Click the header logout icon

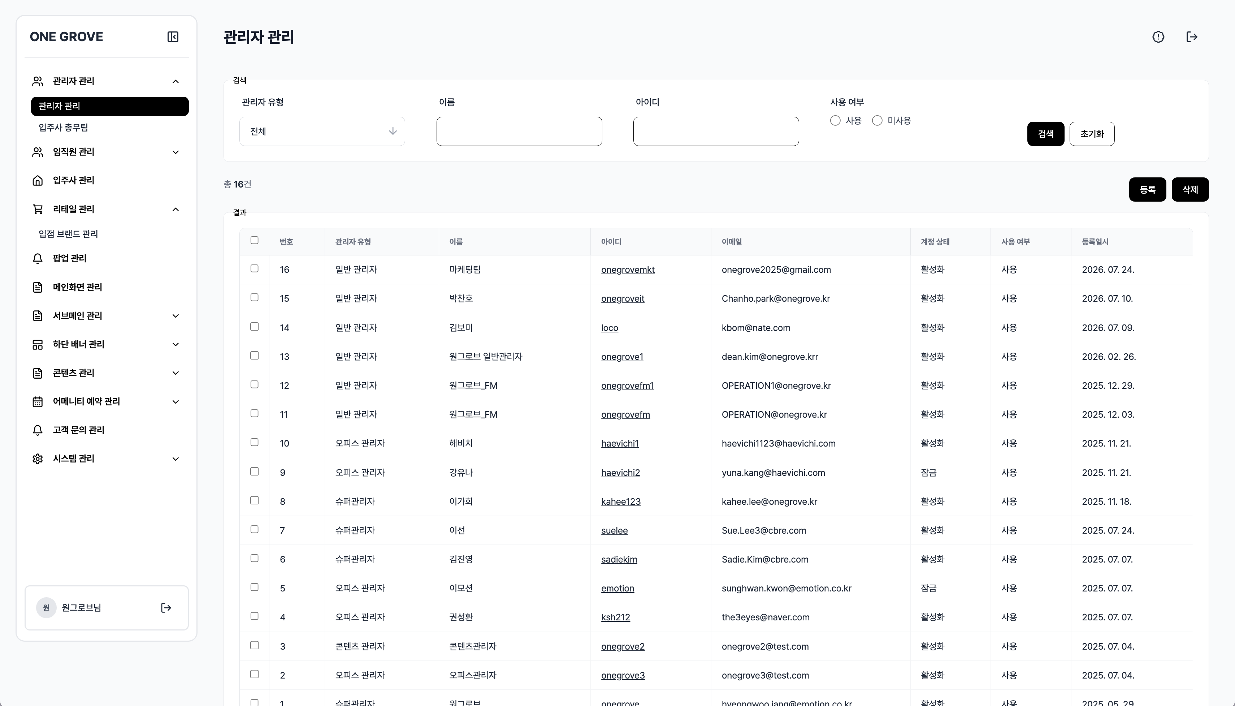(x=1191, y=37)
